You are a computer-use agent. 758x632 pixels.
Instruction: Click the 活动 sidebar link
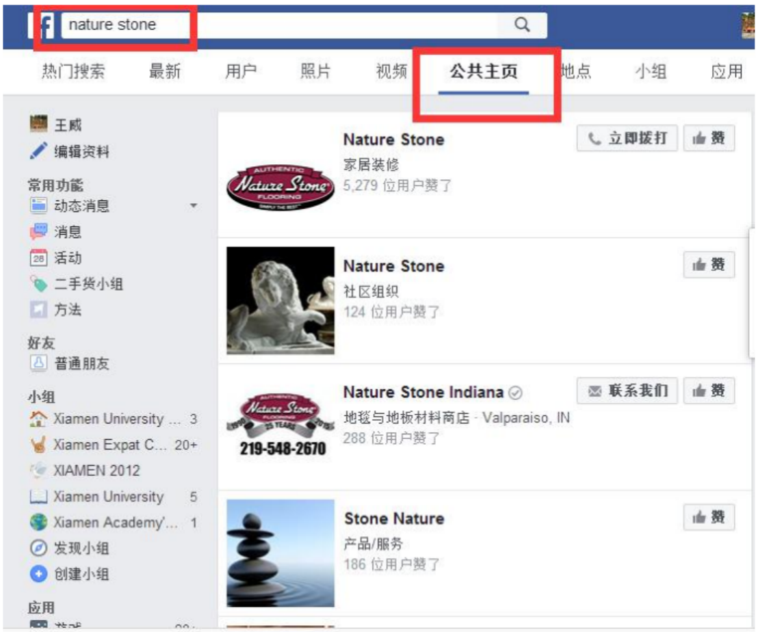[68, 258]
